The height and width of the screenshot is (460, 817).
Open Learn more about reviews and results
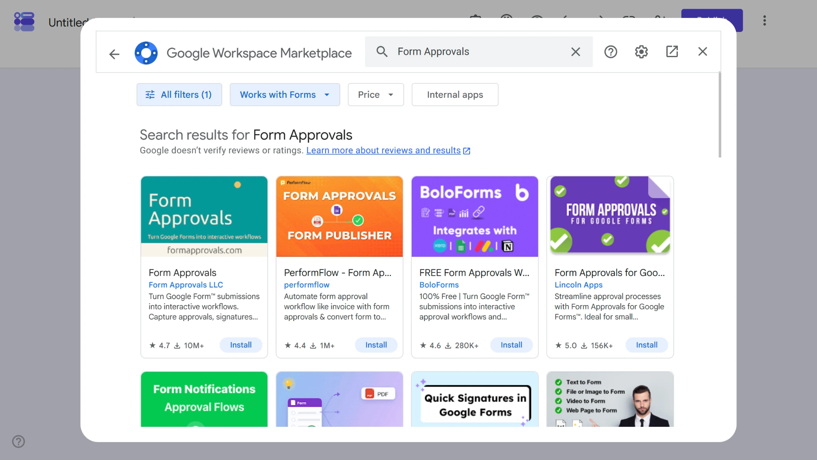[388, 151]
